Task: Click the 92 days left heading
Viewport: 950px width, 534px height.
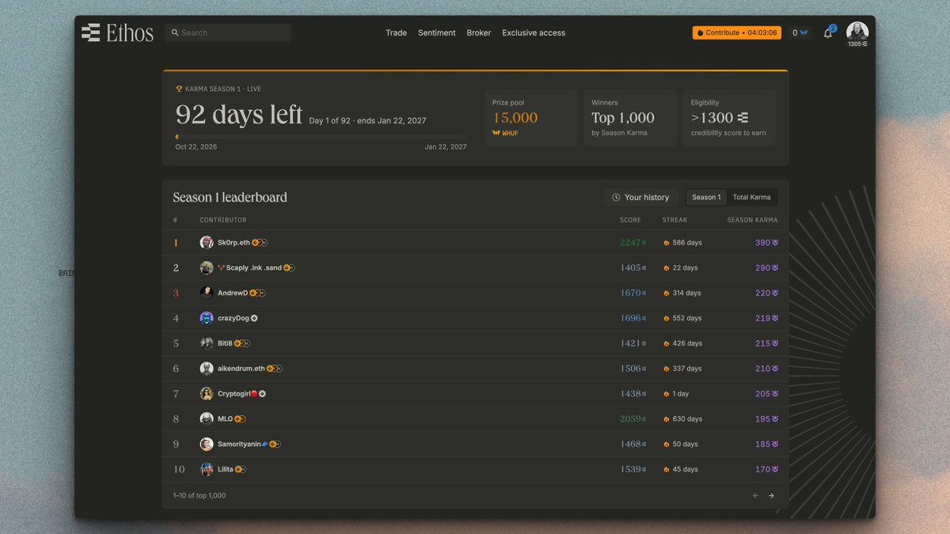Action: click(239, 116)
